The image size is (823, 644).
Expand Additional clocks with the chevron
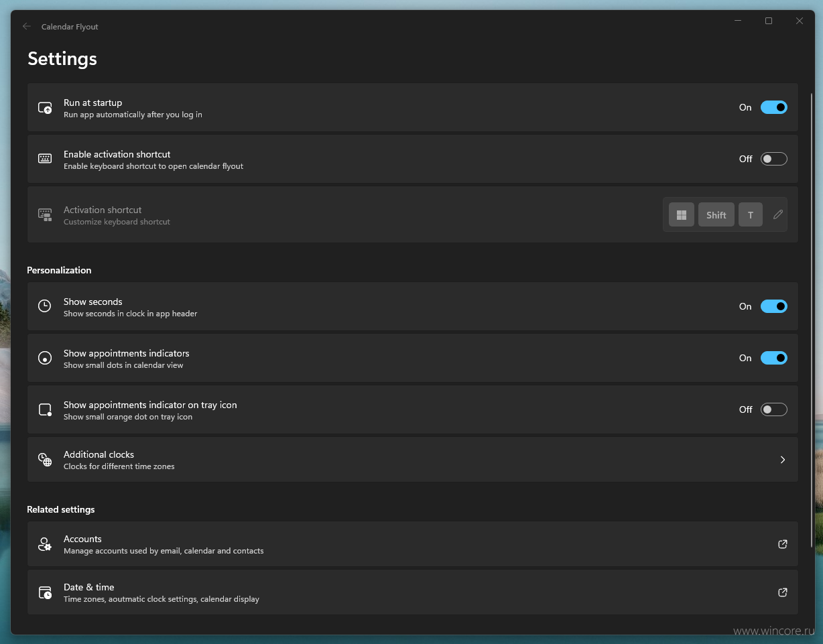pyautogui.click(x=782, y=460)
